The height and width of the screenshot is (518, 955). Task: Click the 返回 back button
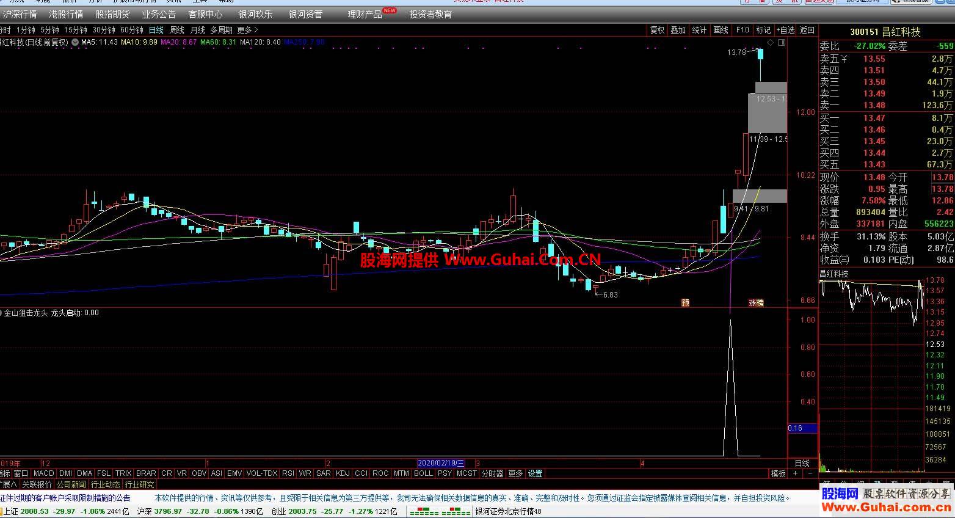(807, 30)
